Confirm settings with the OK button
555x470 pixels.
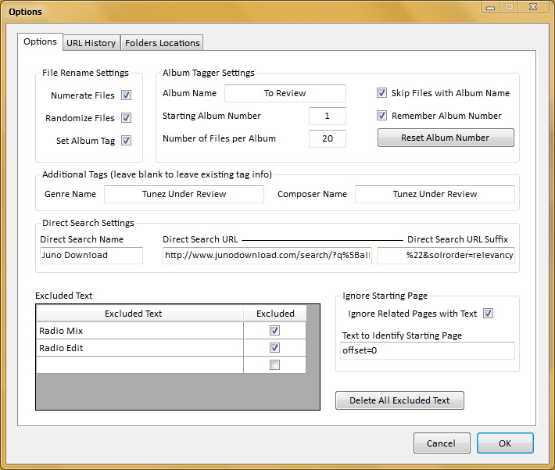[x=504, y=443]
